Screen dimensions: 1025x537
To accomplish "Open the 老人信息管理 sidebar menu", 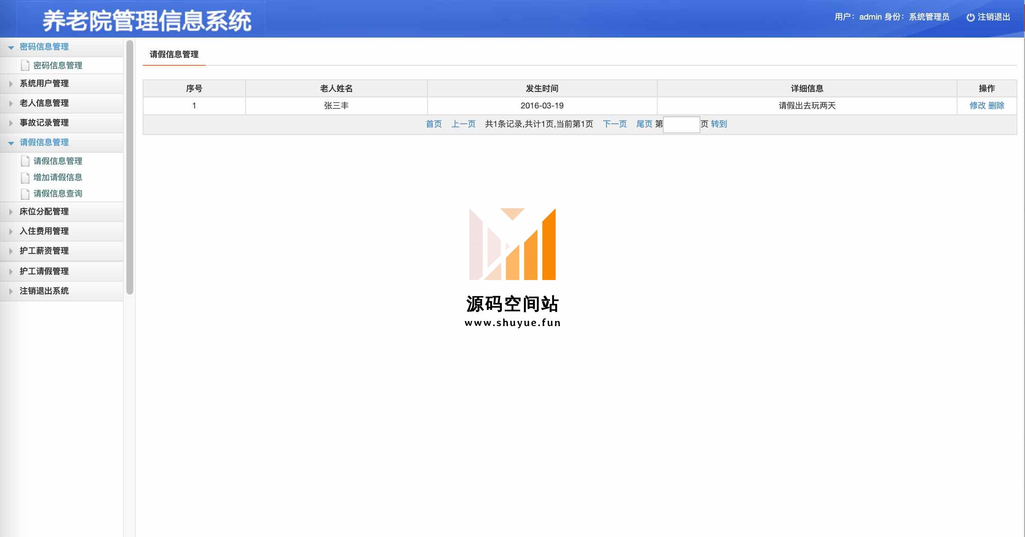I will pyautogui.click(x=61, y=103).
